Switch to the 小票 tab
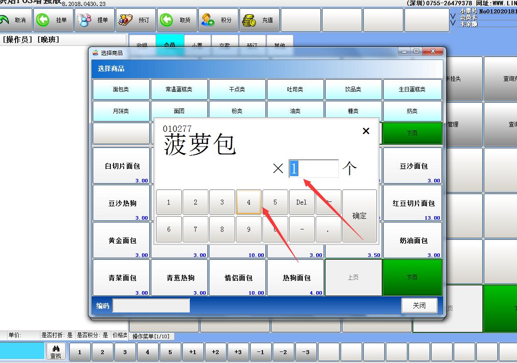This screenshot has height=363, width=517. (x=198, y=44)
